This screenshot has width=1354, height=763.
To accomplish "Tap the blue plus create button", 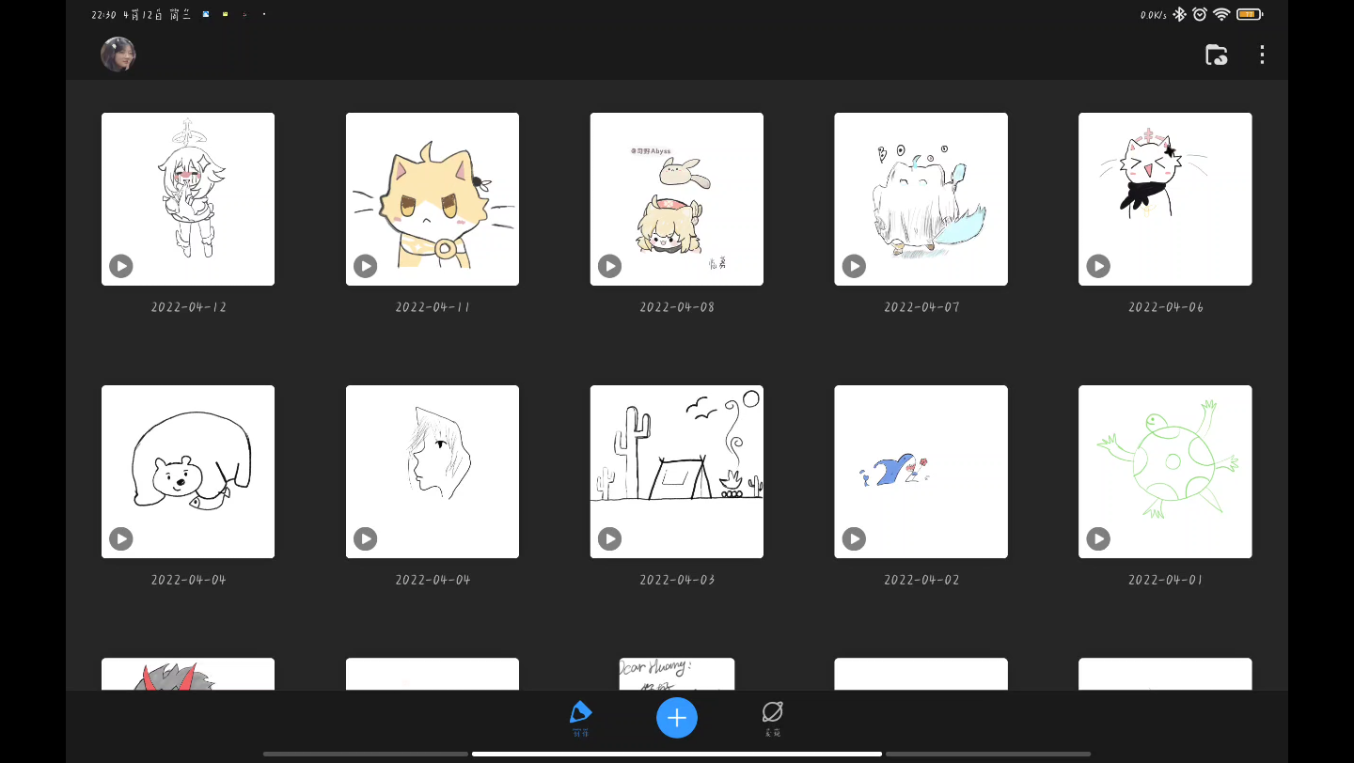I will point(677,718).
